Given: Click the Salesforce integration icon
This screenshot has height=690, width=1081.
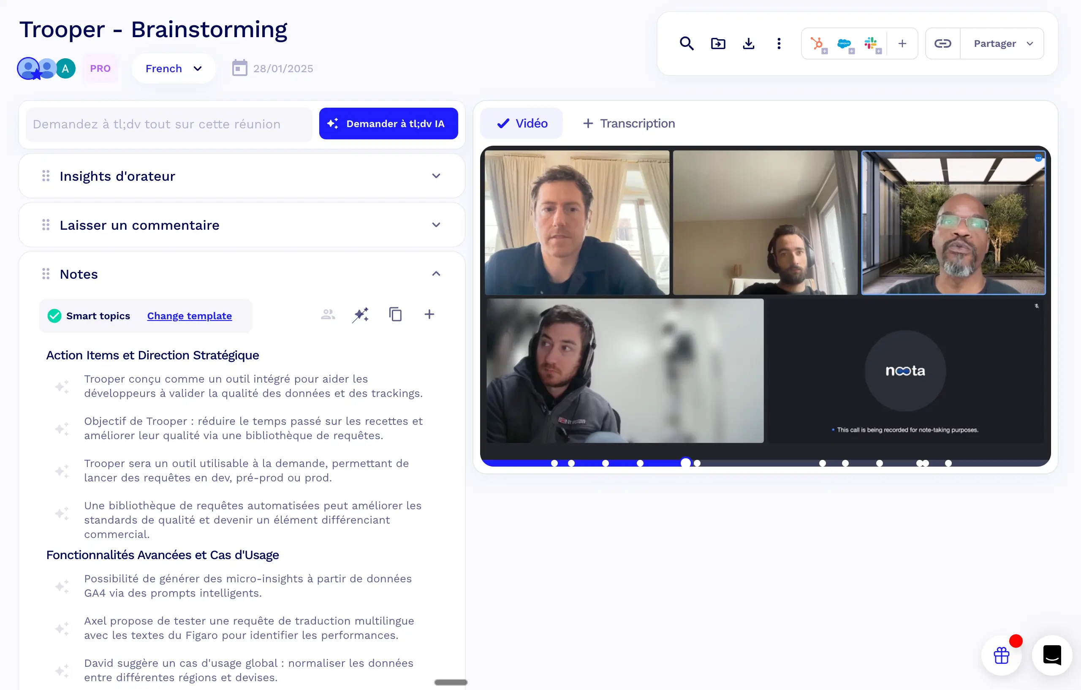Looking at the screenshot, I should click(844, 43).
